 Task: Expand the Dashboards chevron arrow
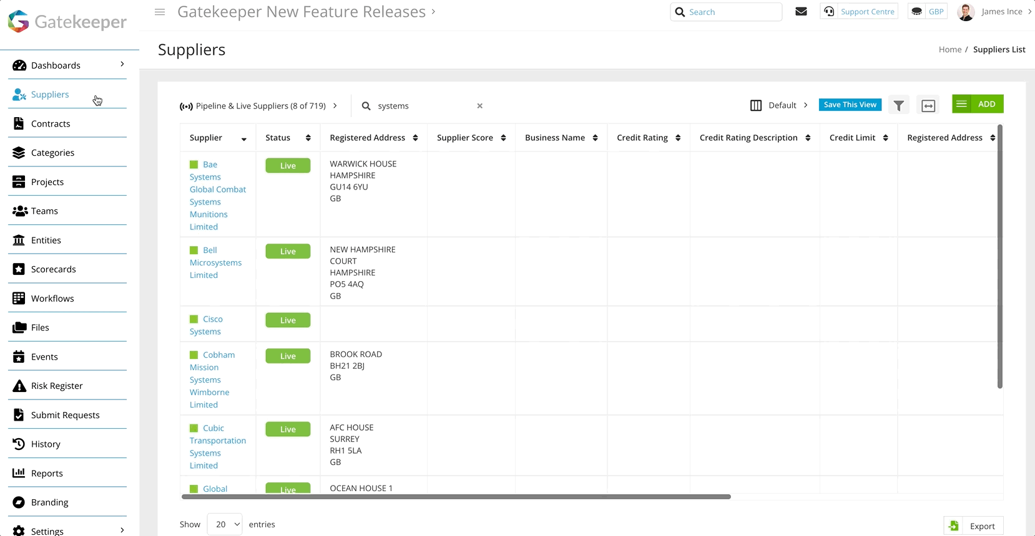122,64
